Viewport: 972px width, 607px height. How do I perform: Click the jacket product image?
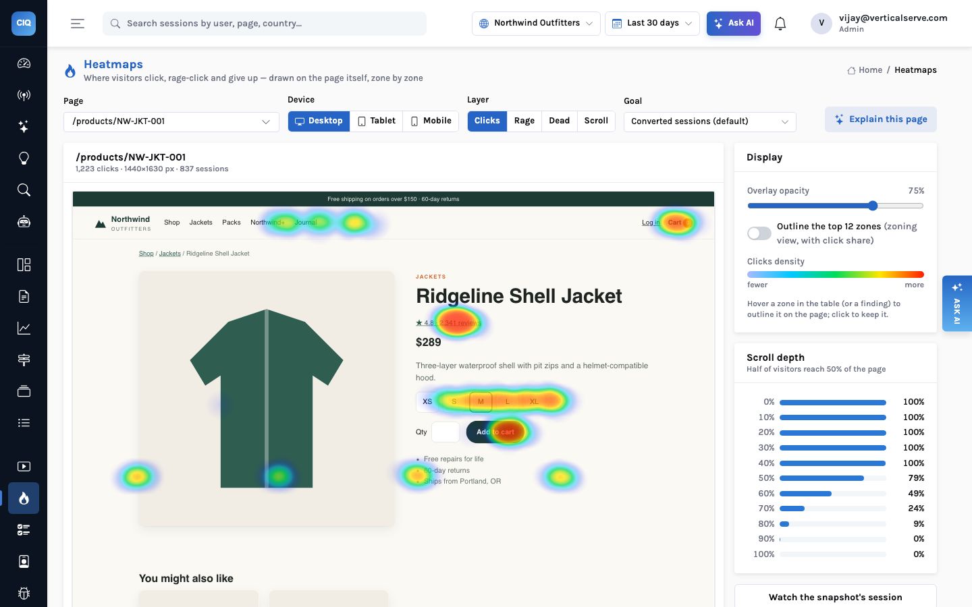pyautogui.click(x=267, y=399)
